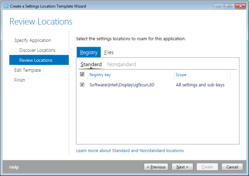This screenshot has height=176, width=249.
Task: Select the igfxcui\3D registry key row
Action: pyautogui.click(x=158, y=85)
